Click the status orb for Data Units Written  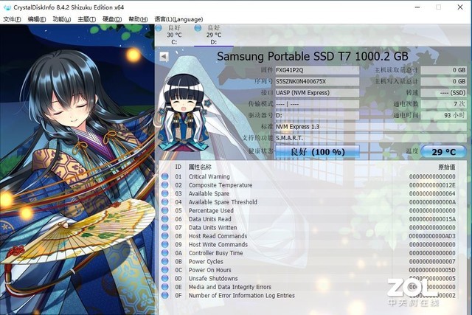165,227
